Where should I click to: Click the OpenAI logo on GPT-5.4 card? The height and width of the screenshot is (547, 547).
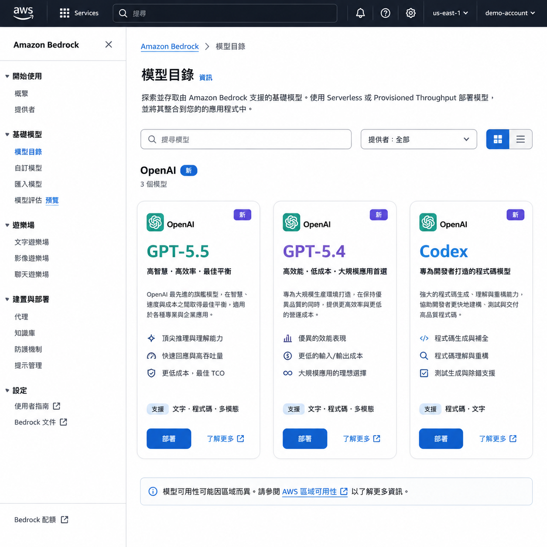tap(291, 222)
